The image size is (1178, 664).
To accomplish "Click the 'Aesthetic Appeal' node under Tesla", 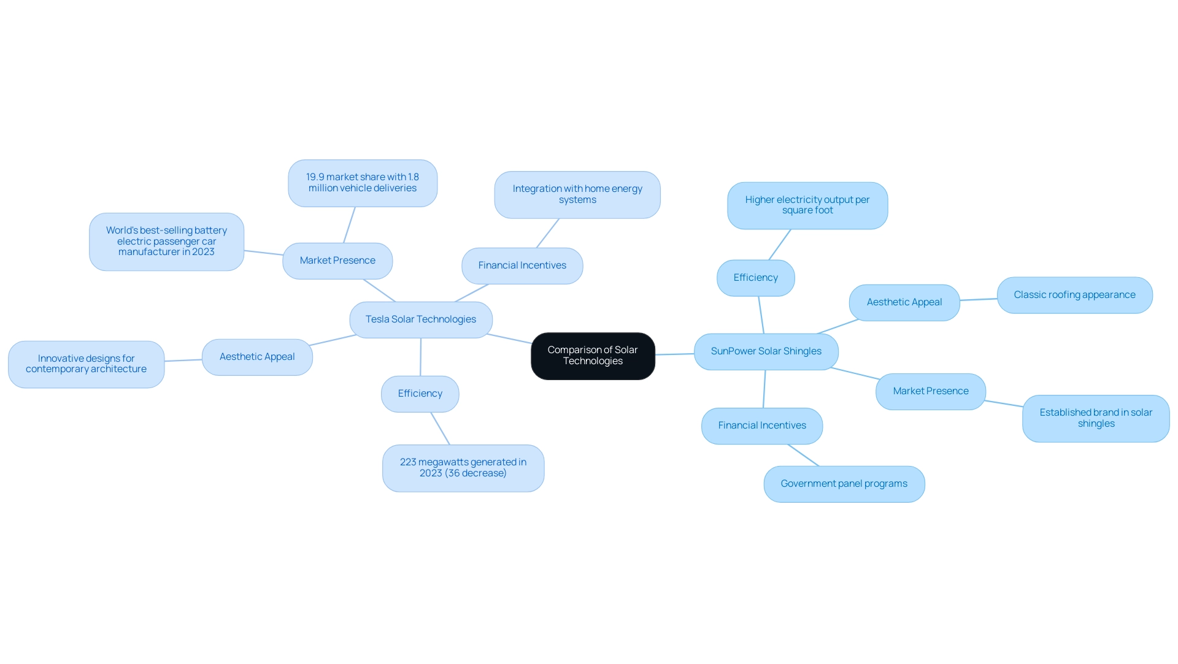I will tap(257, 356).
